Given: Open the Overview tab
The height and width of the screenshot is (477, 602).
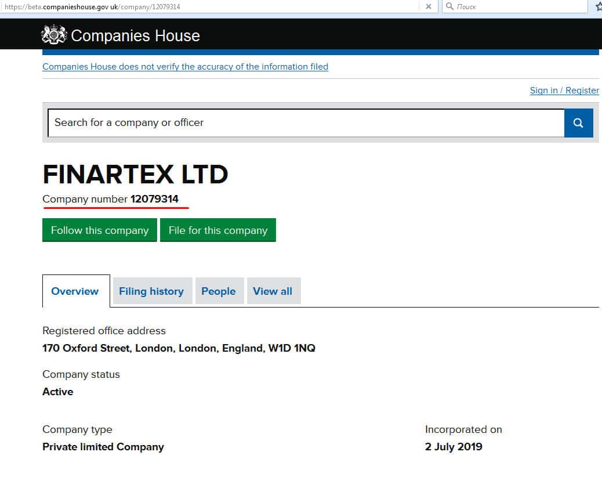Looking at the screenshot, I should pos(76,291).
